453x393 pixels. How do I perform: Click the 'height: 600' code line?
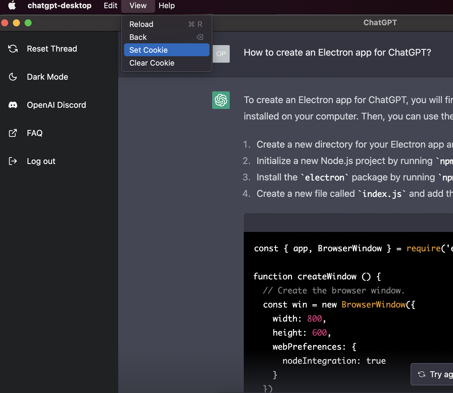[302, 333]
